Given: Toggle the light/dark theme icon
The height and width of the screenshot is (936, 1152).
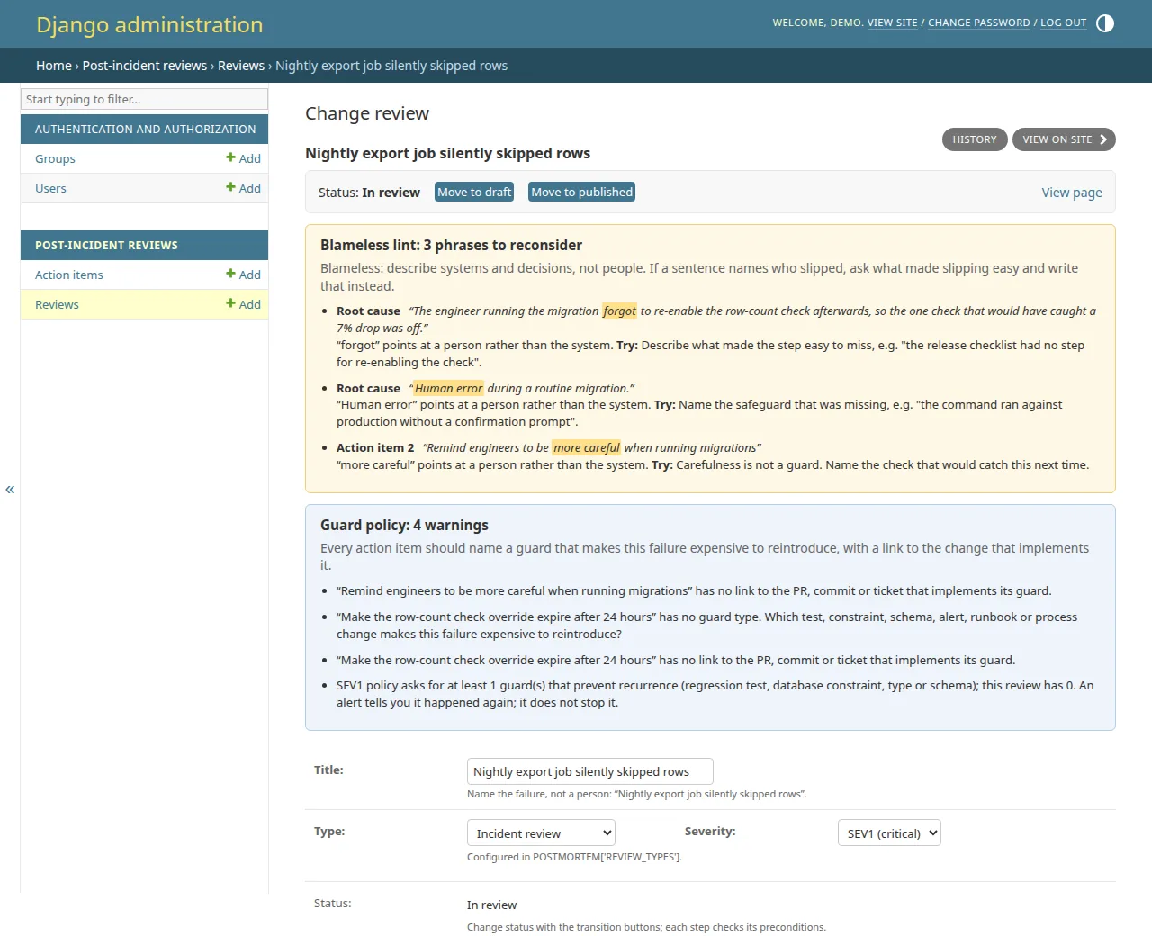Looking at the screenshot, I should (x=1105, y=23).
